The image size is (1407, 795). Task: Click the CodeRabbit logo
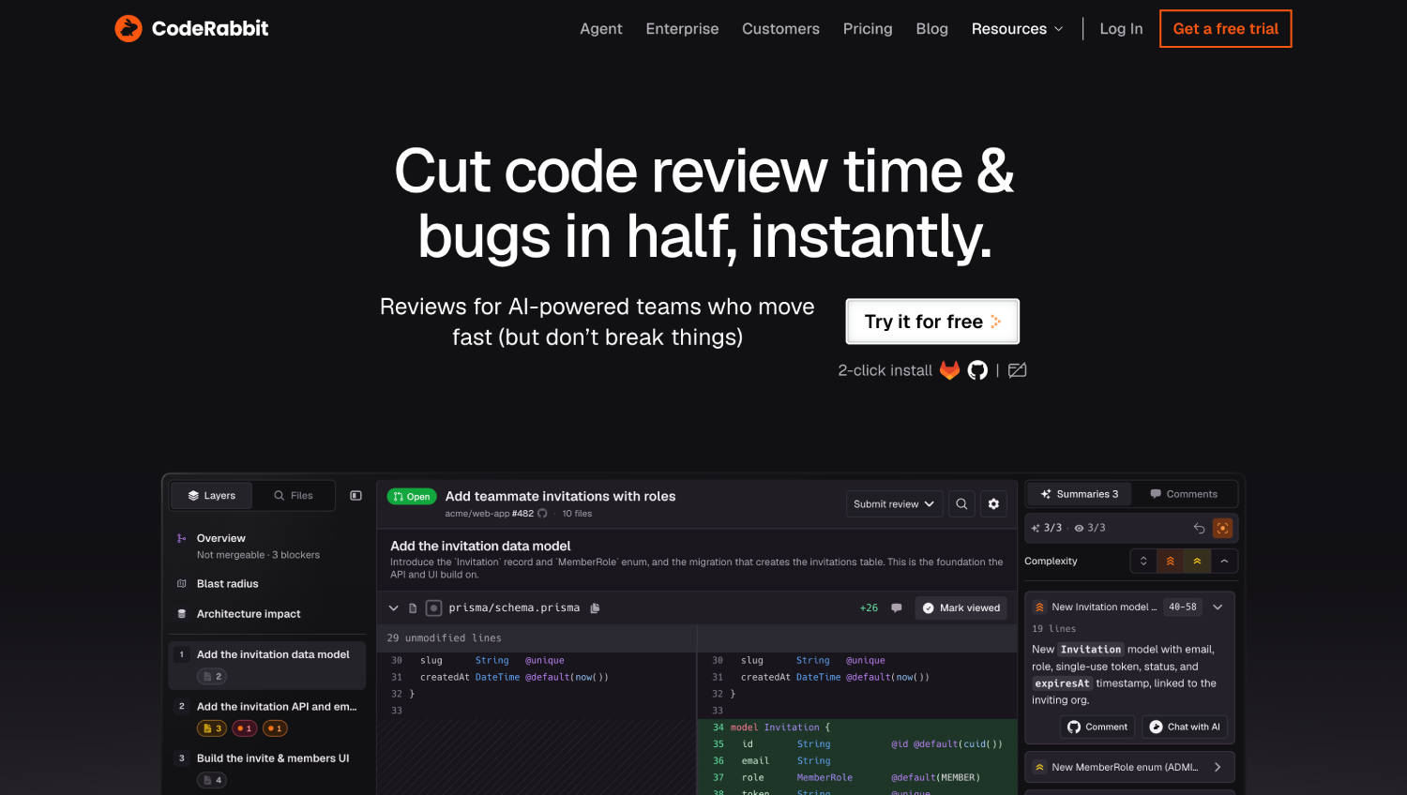[x=191, y=28]
